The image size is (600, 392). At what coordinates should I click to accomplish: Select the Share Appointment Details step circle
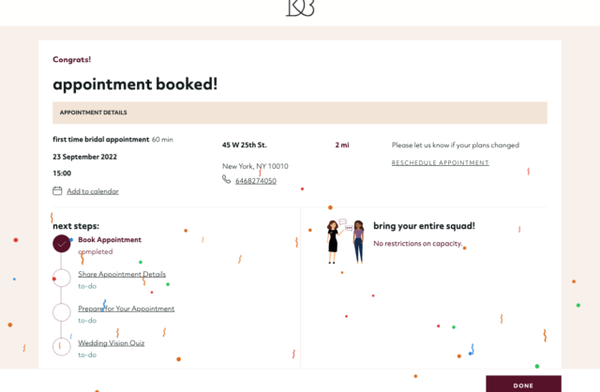click(62, 278)
